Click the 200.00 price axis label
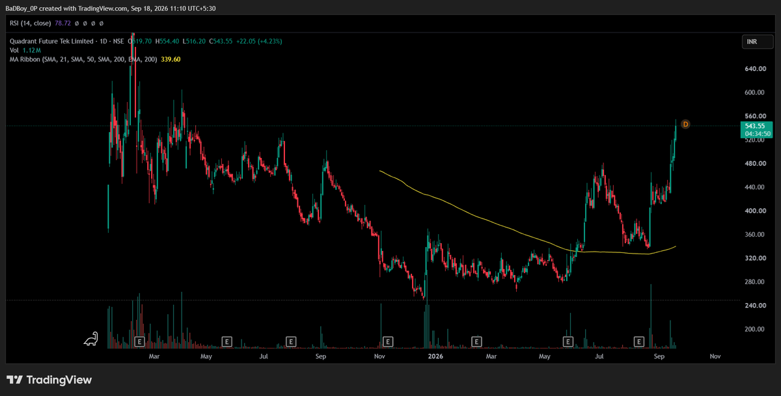Viewport: 781px width, 396px height. (754, 330)
